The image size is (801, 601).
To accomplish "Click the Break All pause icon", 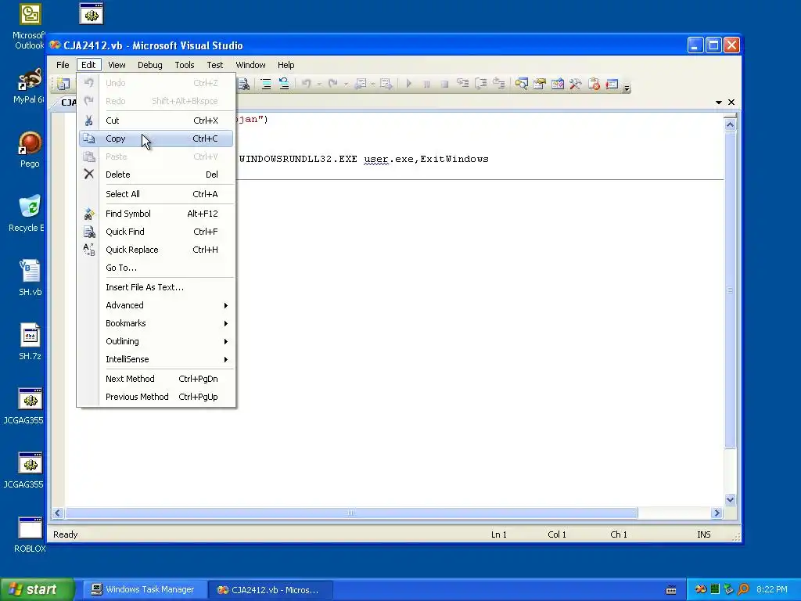I will pos(426,84).
